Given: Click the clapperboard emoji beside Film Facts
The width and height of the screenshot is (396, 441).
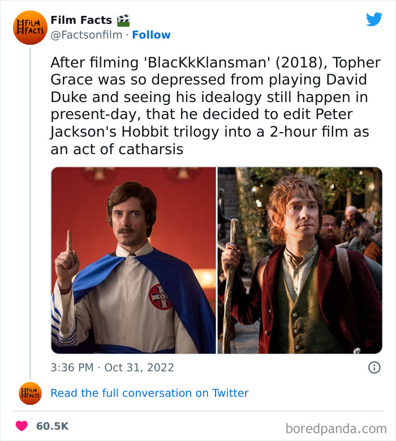Looking at the screenshot, I should coord(123,20).
